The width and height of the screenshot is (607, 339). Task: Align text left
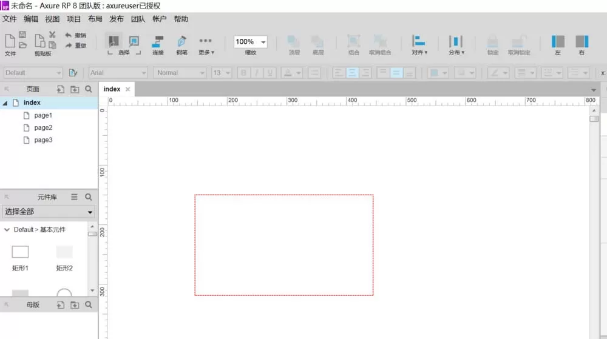pyautogui.click(x=339, y=73)
